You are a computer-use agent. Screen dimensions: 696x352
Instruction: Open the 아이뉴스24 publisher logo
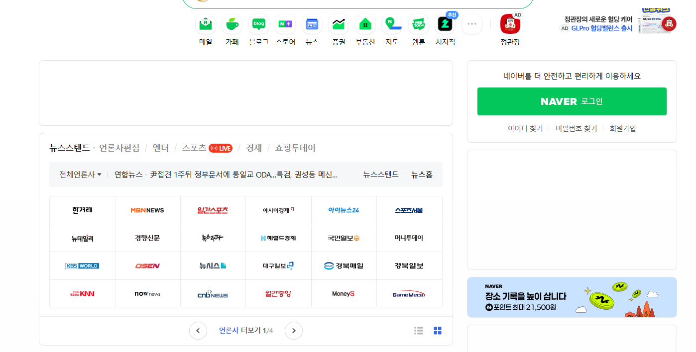pyautogui.click(x=344, y=210)
